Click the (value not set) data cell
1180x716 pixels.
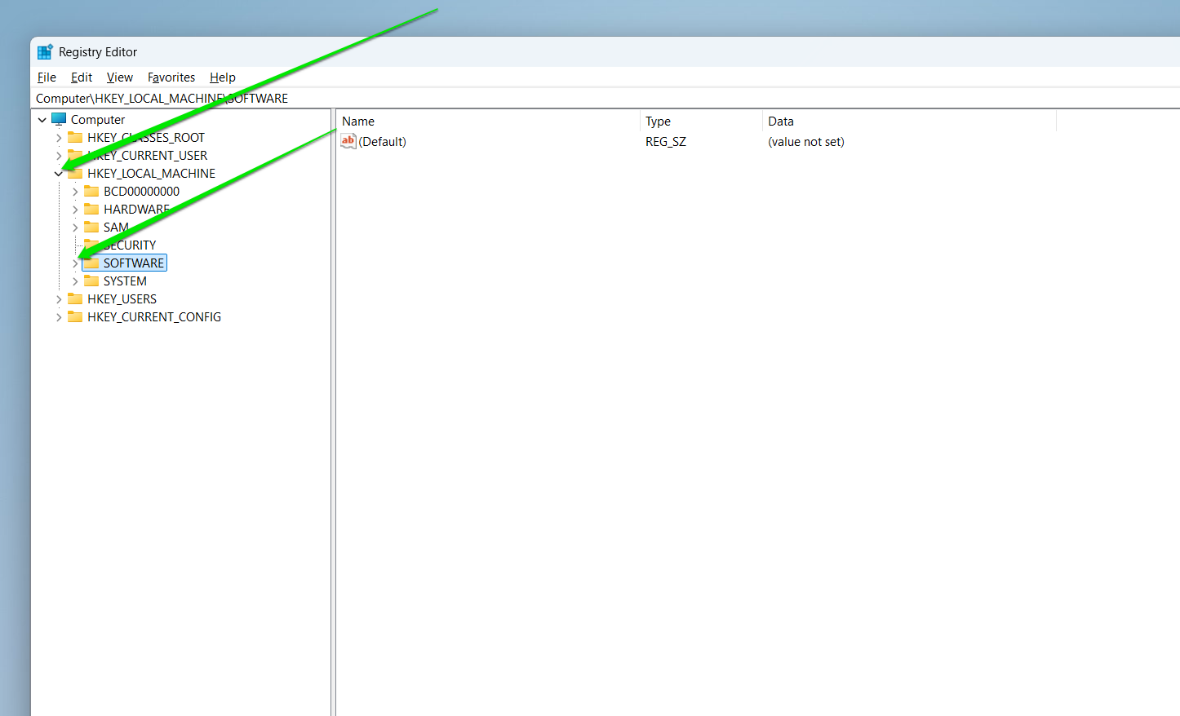pyautogui.click(x=806, y=141)
